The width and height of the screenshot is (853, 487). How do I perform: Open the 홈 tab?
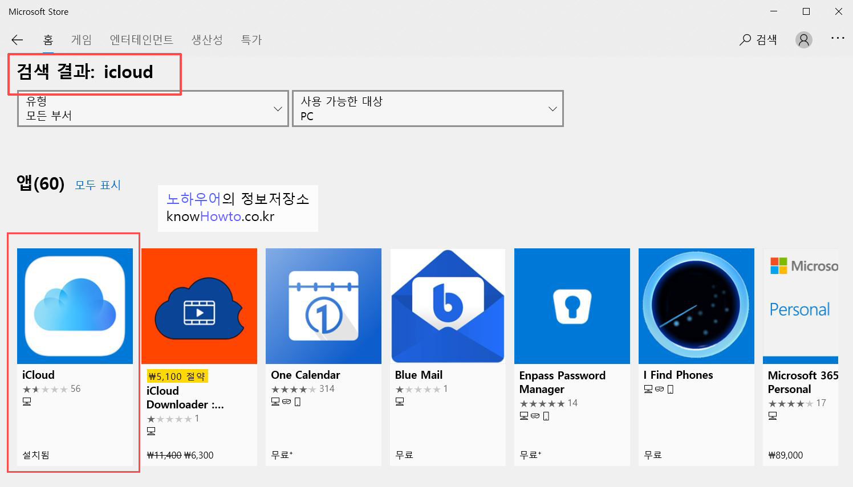[48, 40]
